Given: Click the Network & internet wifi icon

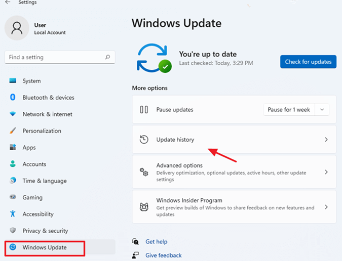Looking at the screenshot, I should point(13,114).
